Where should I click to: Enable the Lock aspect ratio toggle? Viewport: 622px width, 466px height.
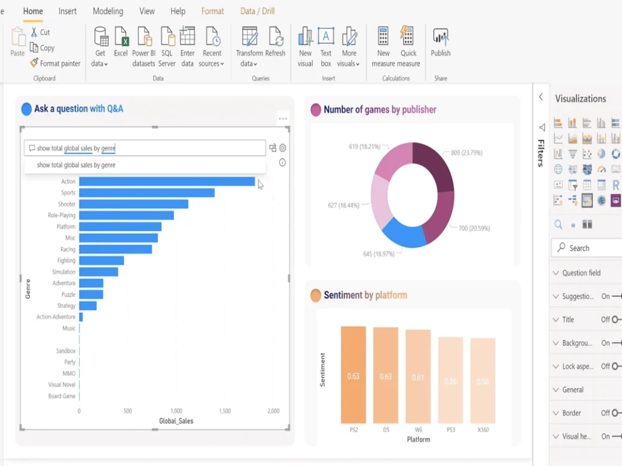pyautogui.click(x=615, y=366)
